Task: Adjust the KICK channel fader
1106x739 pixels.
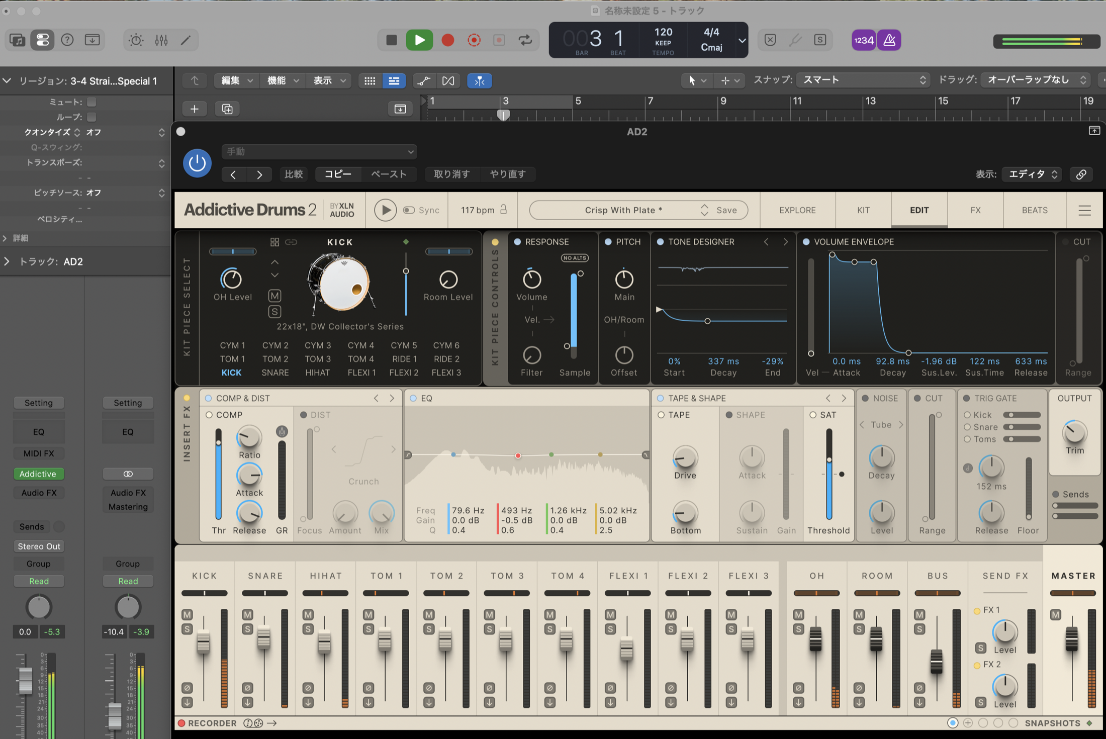Action: [x=203, y=642]
